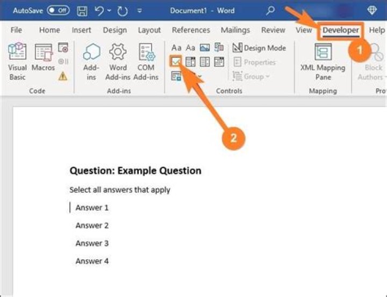Place cursor on Answer 3 line
The image size is (387, 297).
pyautogui.click(x=92, y=243)
